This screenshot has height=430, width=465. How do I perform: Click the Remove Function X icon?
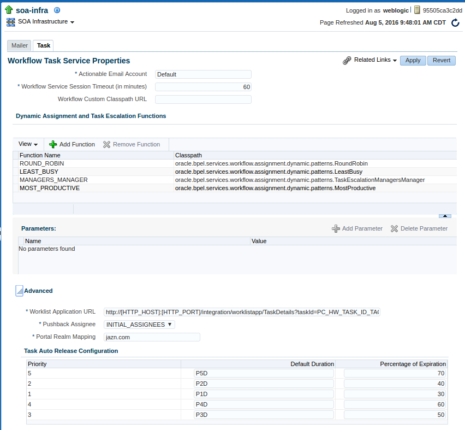click(x=106, y=144)
